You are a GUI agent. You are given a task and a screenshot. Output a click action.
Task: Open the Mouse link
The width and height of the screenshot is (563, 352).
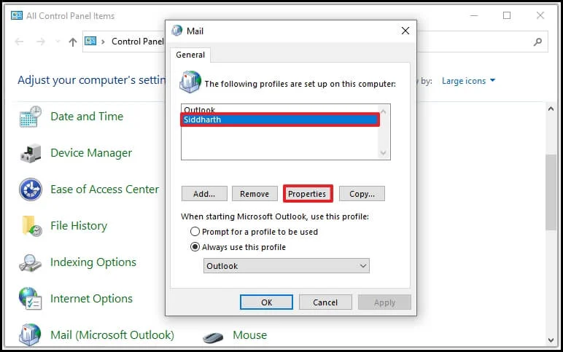(x=250, y=335)
